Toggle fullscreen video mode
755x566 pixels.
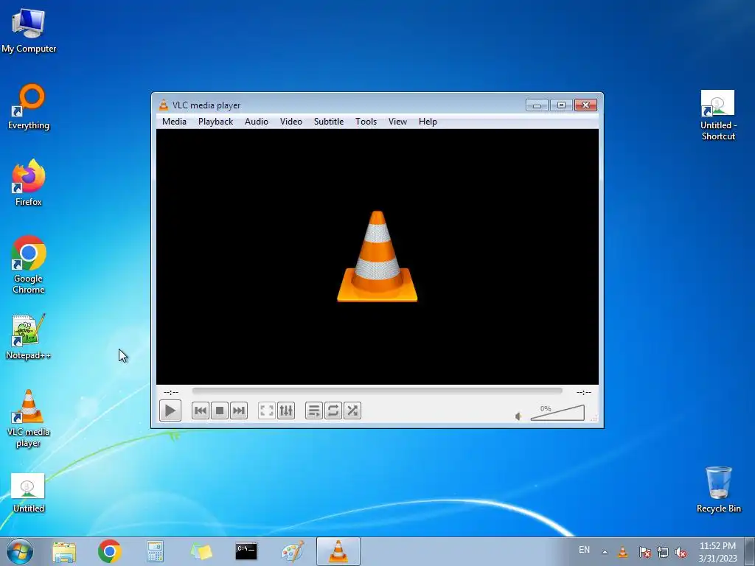click(267, 410)
